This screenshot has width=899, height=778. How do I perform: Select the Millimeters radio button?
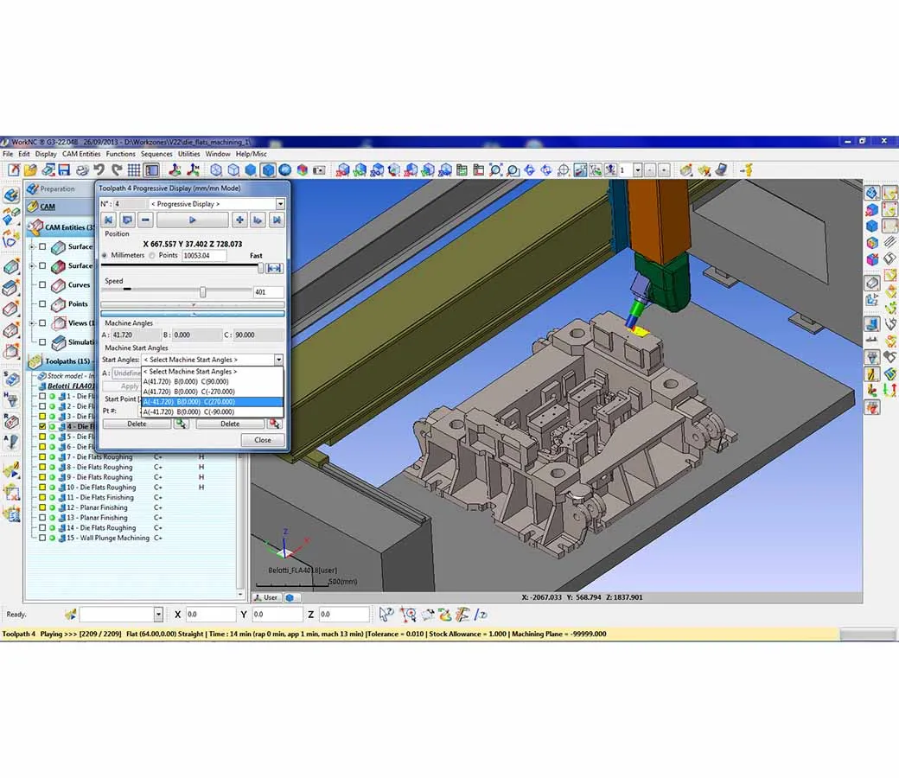(105, 256)
